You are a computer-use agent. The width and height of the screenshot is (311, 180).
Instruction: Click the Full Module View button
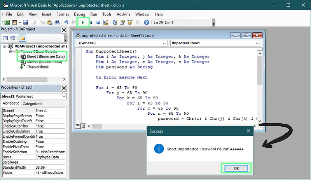(x=83, y=126)
